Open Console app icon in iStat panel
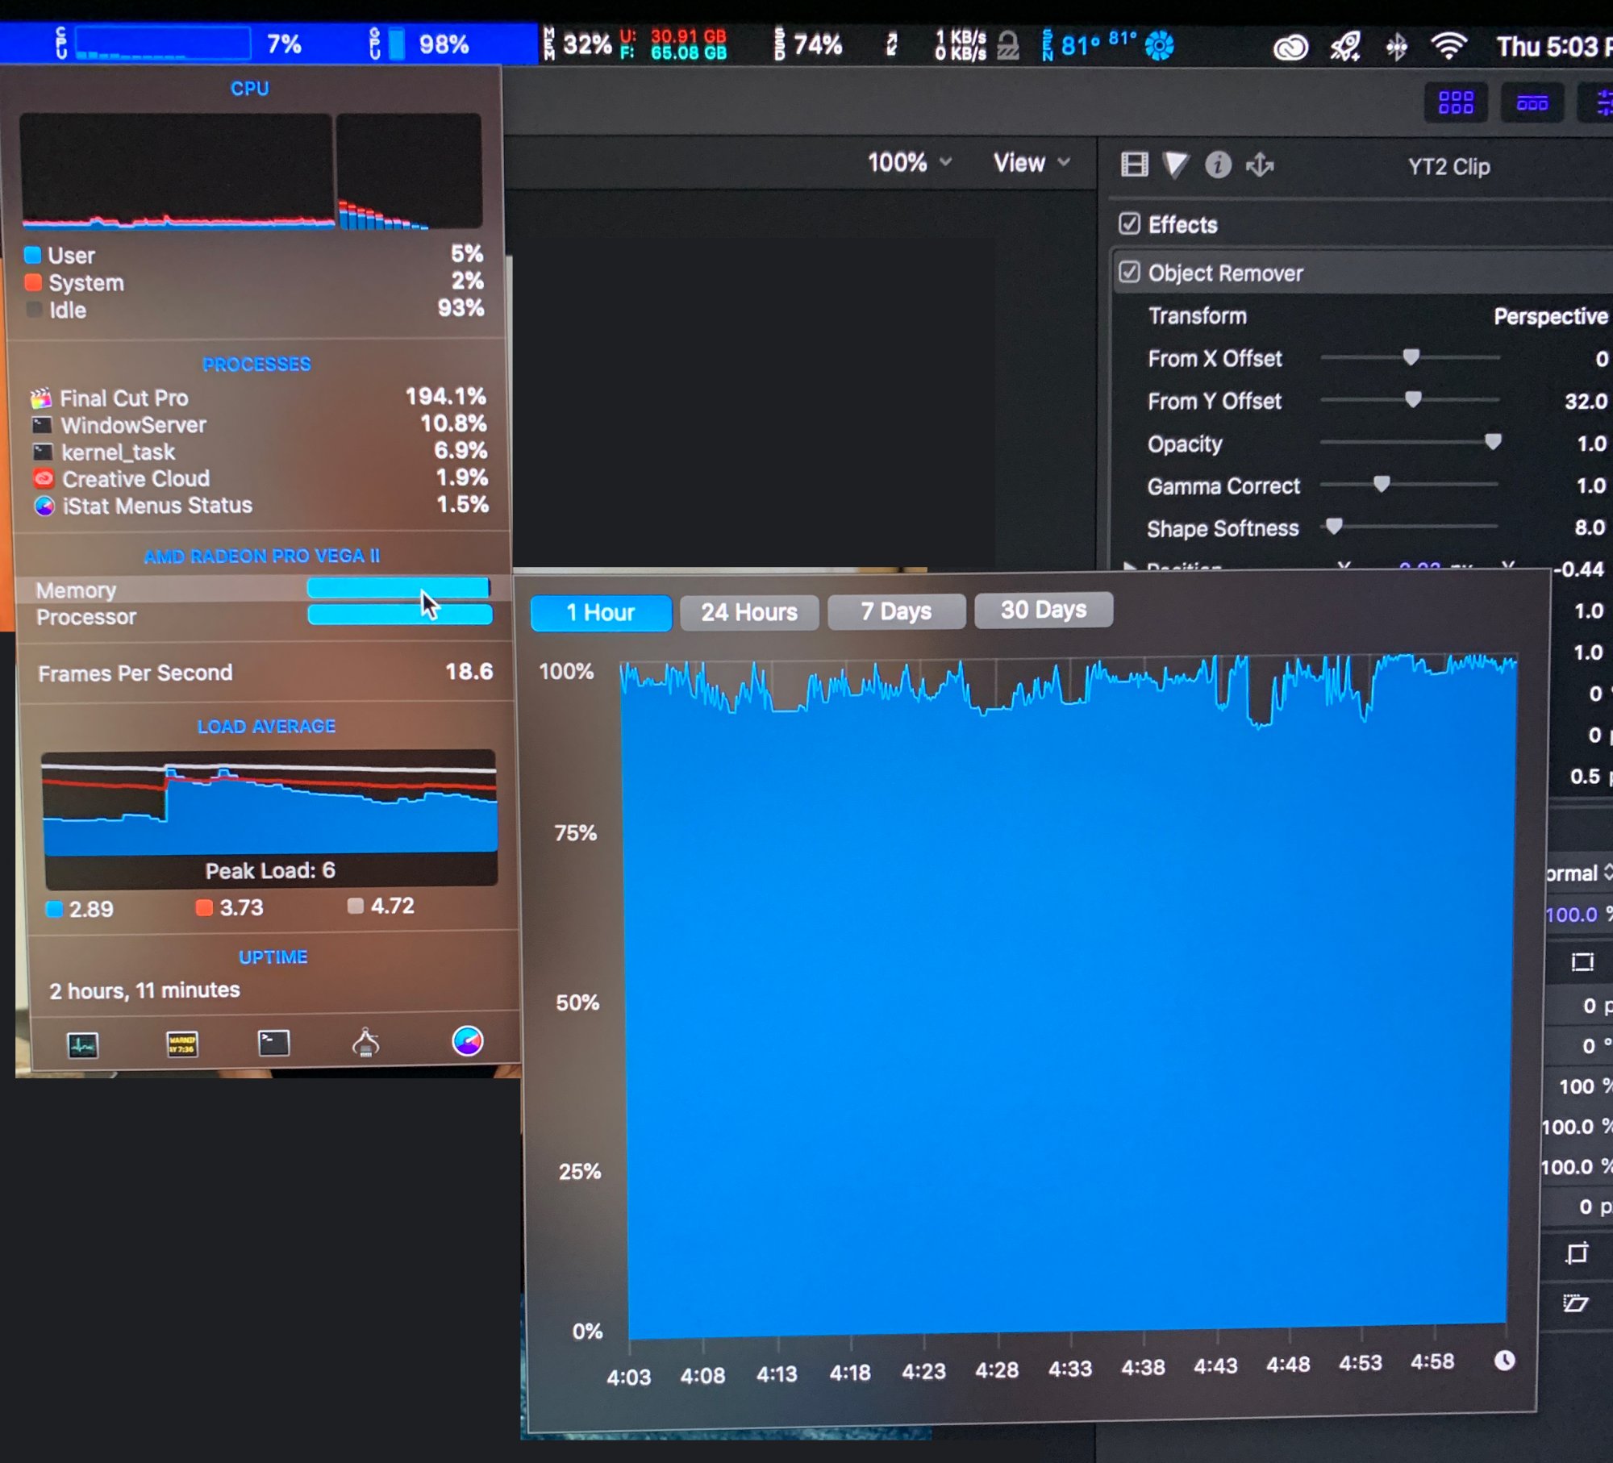The width and height of the screenshot is (1613, 1463). [x=182, y=1044]
